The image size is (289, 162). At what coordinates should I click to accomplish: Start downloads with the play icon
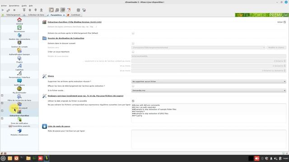click(3, 10)
